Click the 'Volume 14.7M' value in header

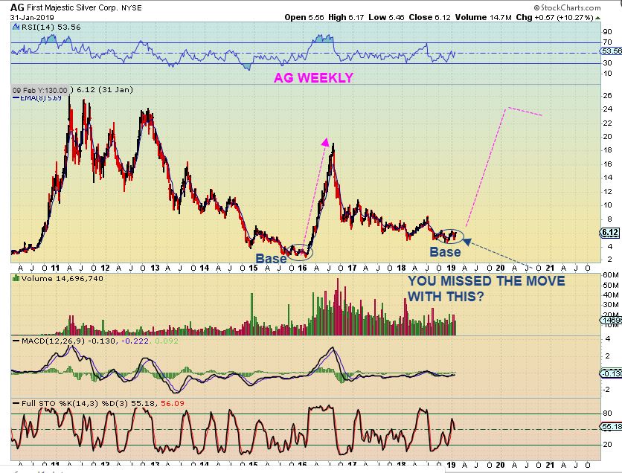click(x=484, y=17)
